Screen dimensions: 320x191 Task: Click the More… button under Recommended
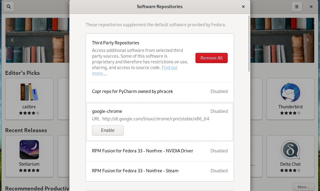click(303, 187)
